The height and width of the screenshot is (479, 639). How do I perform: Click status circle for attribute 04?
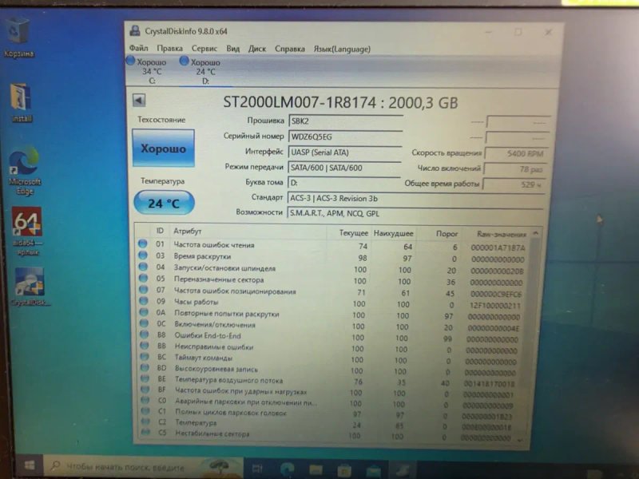coord(143,267)
